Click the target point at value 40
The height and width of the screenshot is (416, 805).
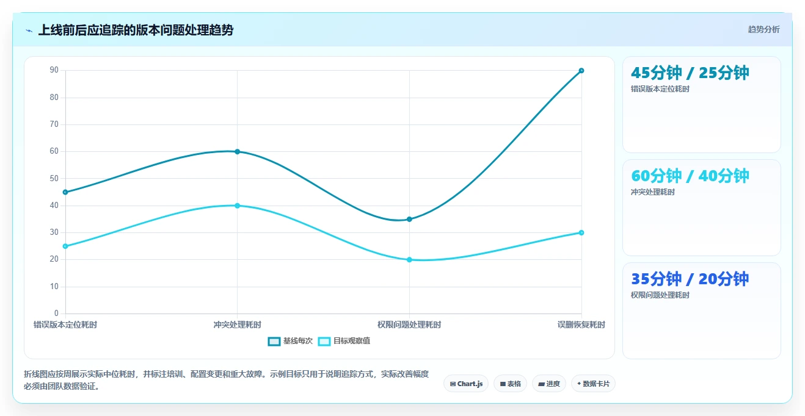[x=237, y=206]
